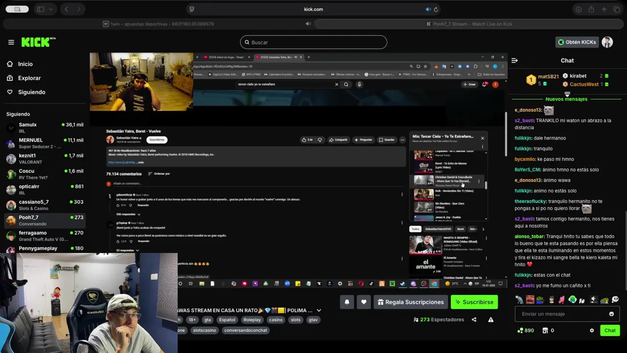The width and height of the screenshot is (627, 353).
Task: Enable stream notifications bell
Action: [347, 302]
